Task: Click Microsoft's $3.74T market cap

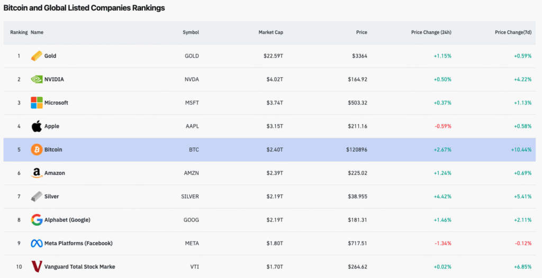Action: tap(275, 103)
